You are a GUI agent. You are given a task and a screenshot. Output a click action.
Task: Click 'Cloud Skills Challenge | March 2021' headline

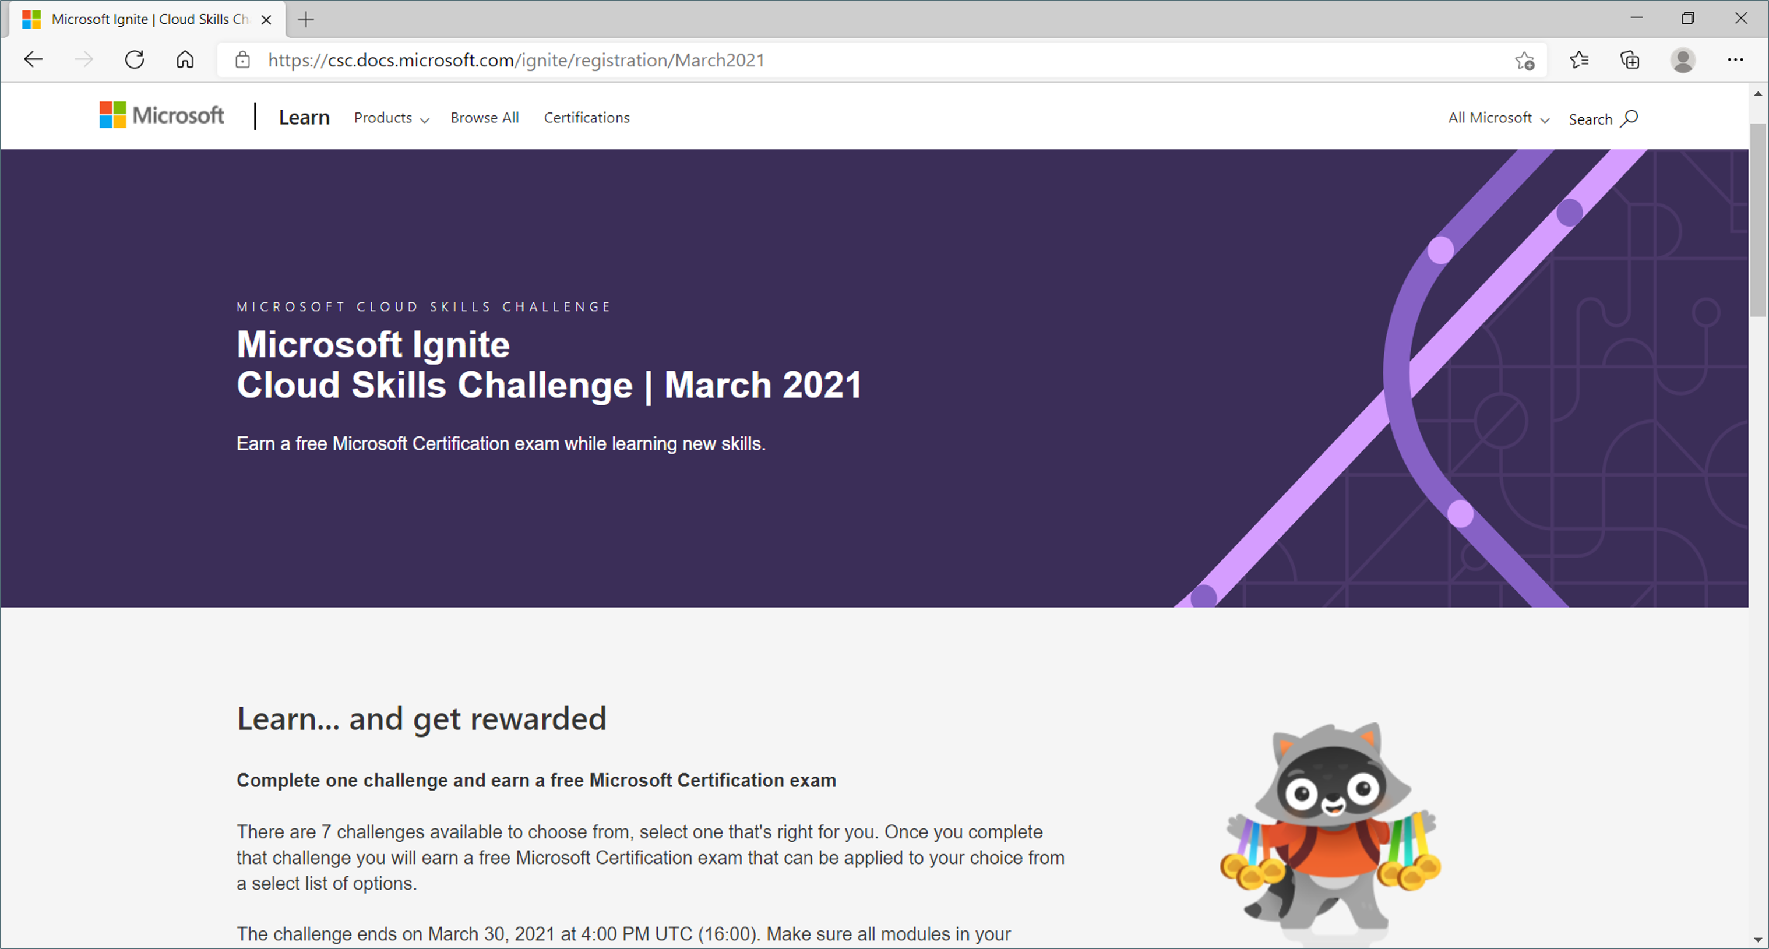point(549,384)
